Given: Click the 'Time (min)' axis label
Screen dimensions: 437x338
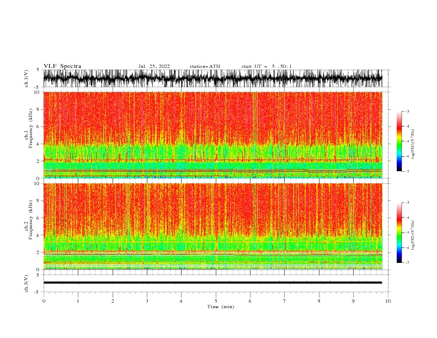Looking at the screenshot, I should tap(221, 307).
